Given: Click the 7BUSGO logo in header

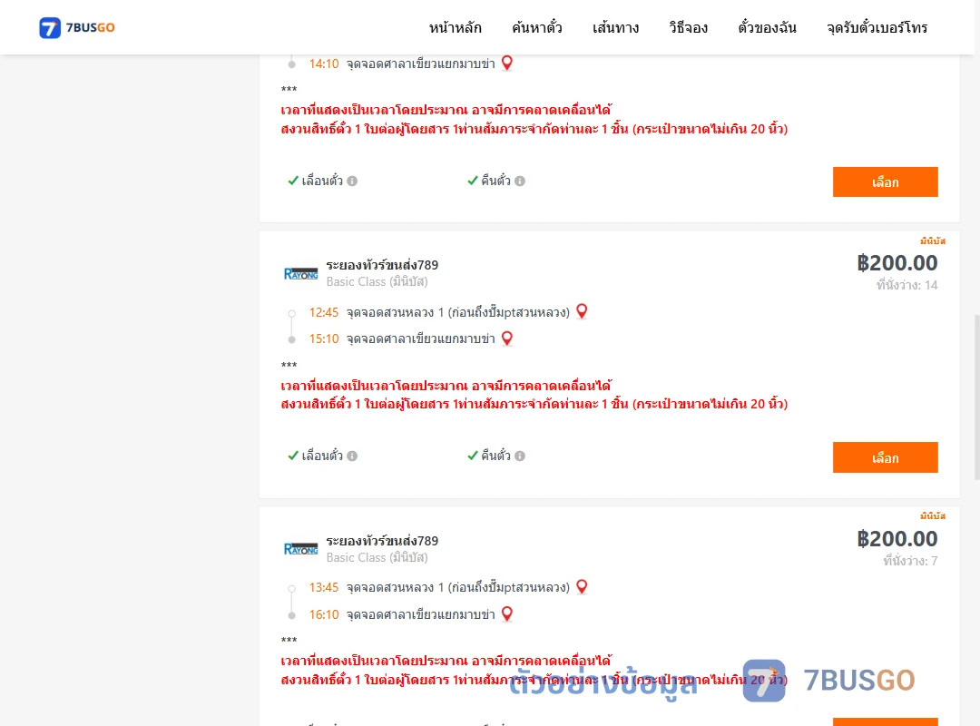Looking at the screenshot, I should click(x=77, y=27).
